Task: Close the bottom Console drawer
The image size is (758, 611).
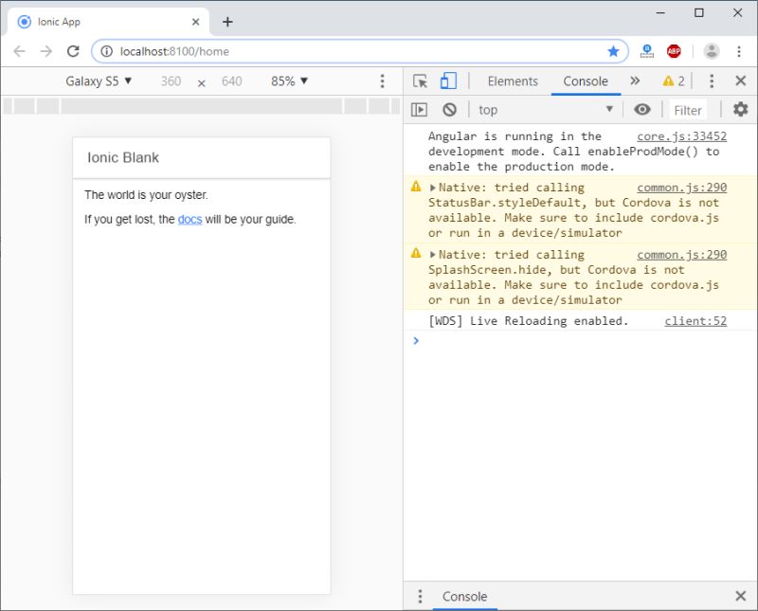Action: coord(740,596)
